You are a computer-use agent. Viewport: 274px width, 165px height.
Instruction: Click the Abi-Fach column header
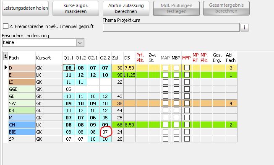coord(231,58)
